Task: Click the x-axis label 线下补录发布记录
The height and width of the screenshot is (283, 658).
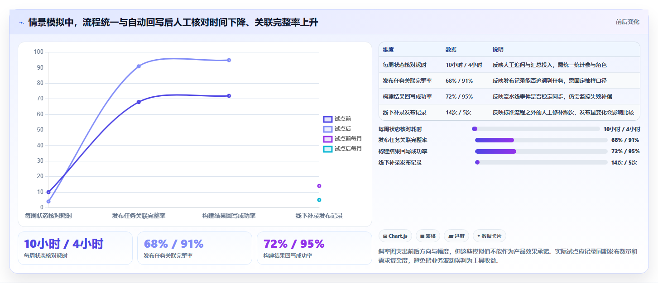Action: click(x=319, y=216)
